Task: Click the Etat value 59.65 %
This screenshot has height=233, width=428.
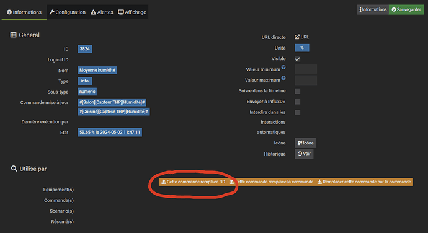Action: [110, 133]
